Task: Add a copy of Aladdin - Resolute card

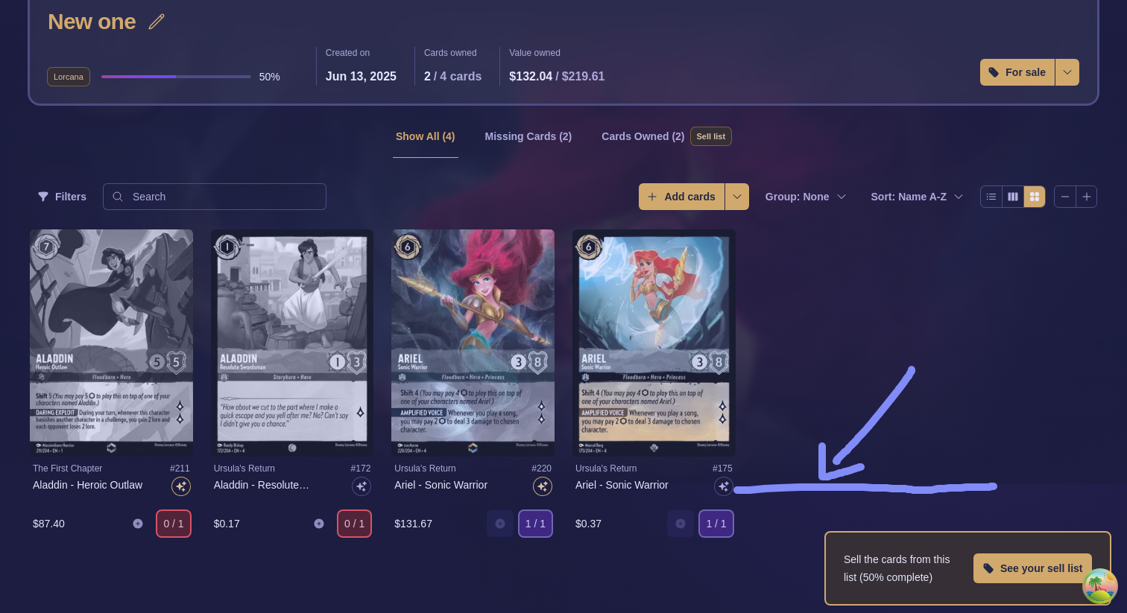Action: tap(319, 524)
